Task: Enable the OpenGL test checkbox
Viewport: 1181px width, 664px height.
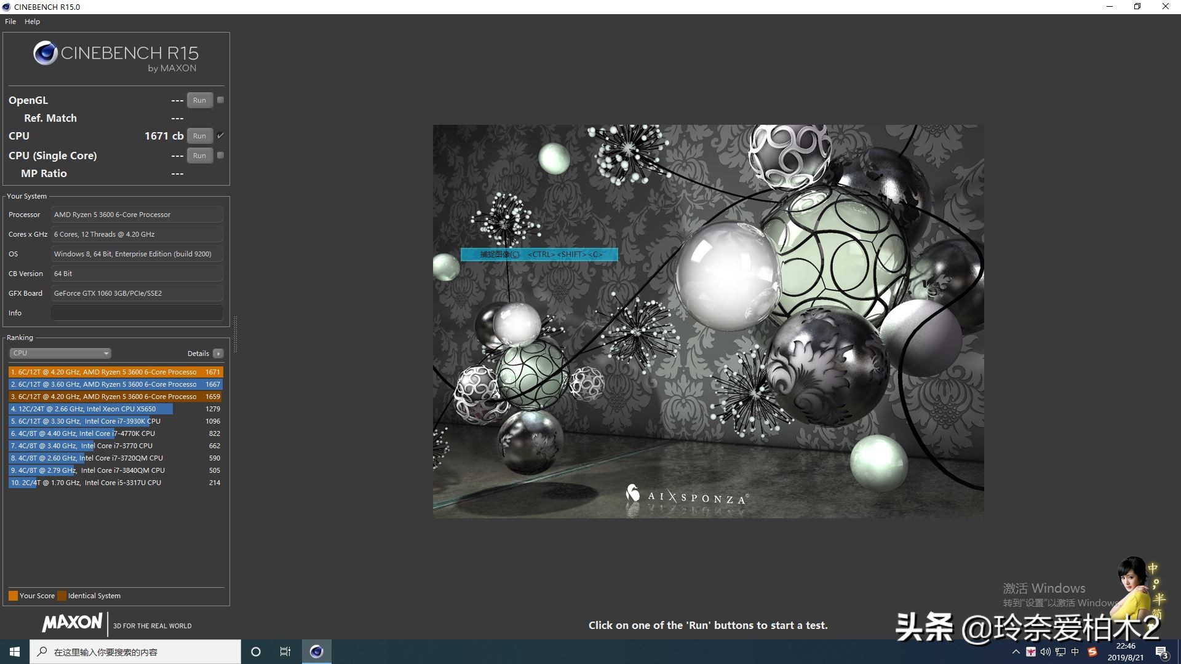Action: click(x=220, y=100)
